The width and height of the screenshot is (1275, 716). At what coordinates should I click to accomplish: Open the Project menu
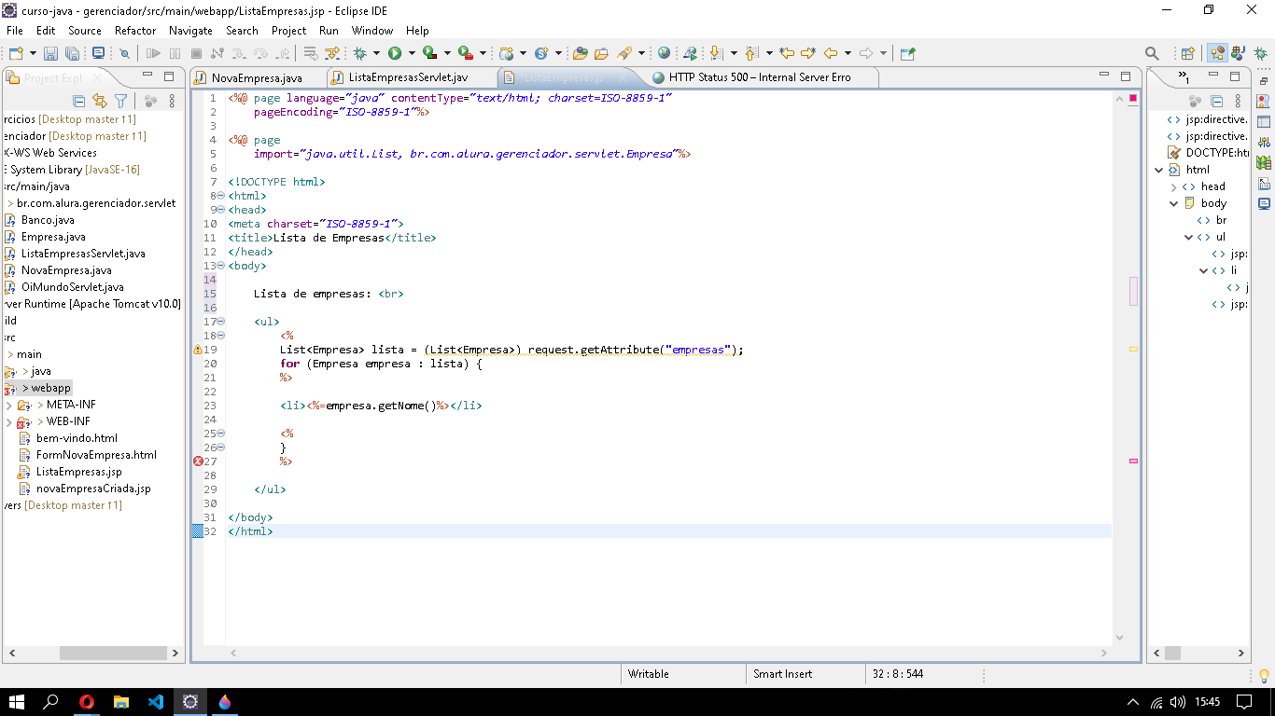click(x=289, y=31)
